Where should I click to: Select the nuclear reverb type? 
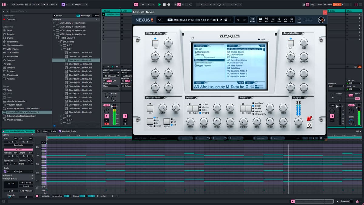pos(259,103)
